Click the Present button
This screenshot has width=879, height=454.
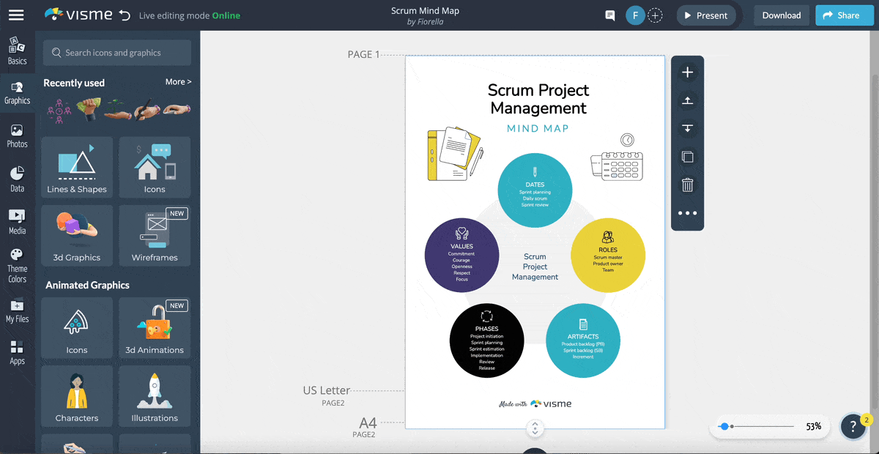705,15
